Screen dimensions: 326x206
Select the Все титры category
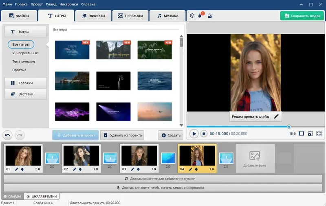(21, 44)
